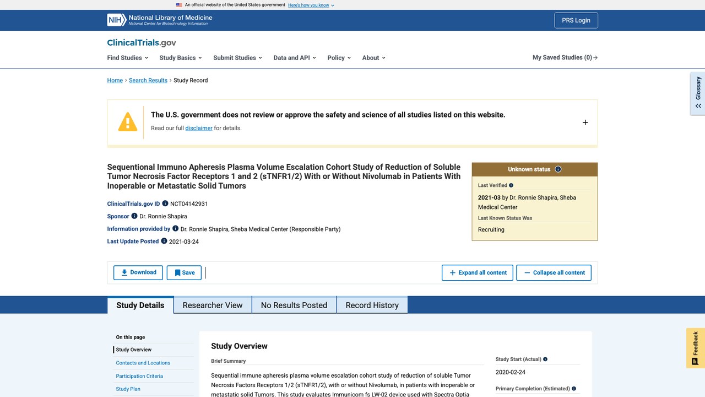Click the info icon beside Last Verified
The height and width of the screenshot is (397, 705).
tap(511, 185)
